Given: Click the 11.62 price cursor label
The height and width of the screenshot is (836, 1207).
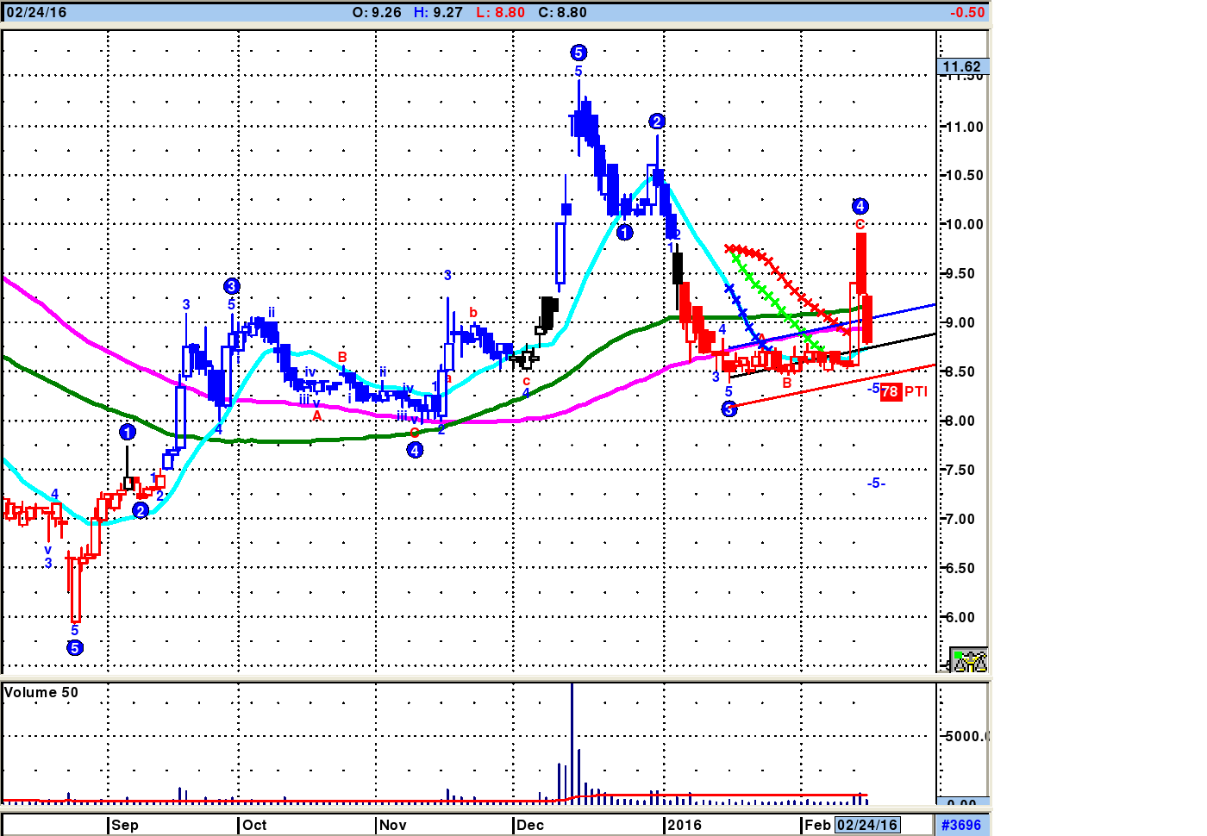Looking at the screenshot, I should (962, 66).
